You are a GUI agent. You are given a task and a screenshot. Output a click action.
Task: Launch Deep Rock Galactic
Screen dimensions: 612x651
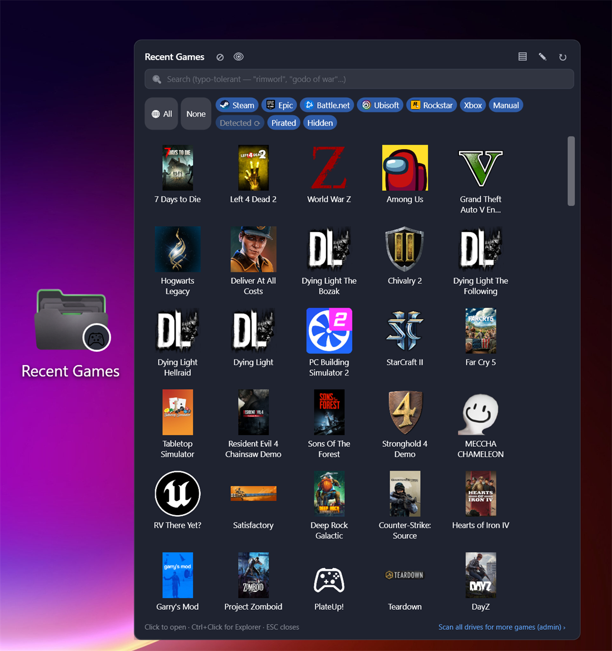pyautogui.click(x=329, y=494)
